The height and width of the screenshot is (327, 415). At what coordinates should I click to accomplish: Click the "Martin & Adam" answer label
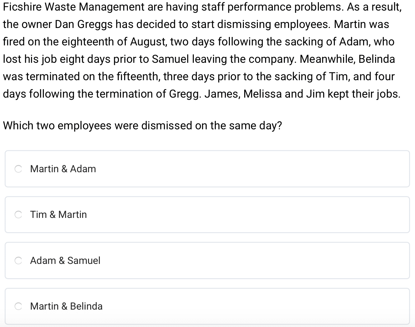[x=63, y=169]
